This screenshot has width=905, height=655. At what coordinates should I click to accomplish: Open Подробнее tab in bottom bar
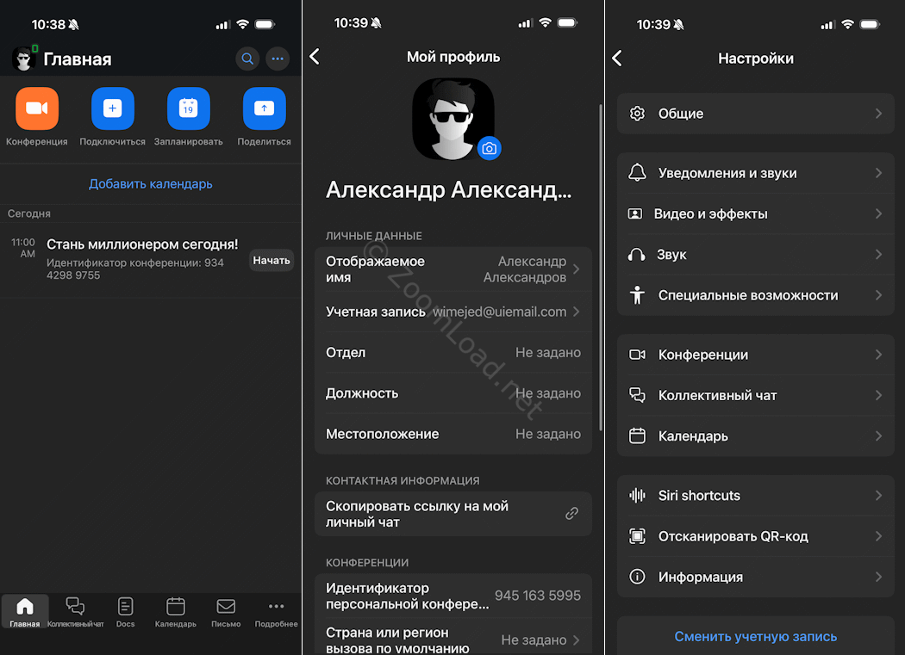[x=276, y=612]
